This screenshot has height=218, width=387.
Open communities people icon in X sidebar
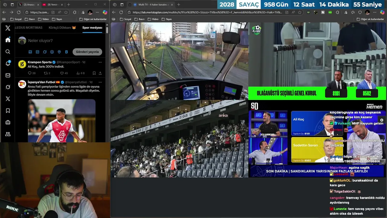(8, 134)
